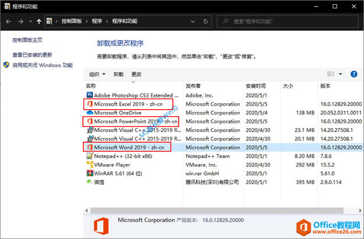Click the search magnifier icon
Screen dimensions: 364x239
tap(226, 21)
